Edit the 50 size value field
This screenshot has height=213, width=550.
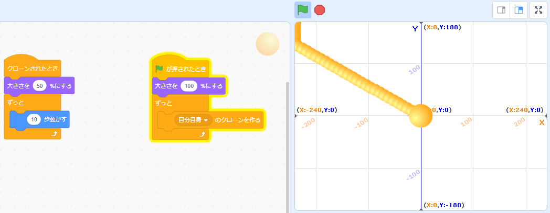coord(39,86)
